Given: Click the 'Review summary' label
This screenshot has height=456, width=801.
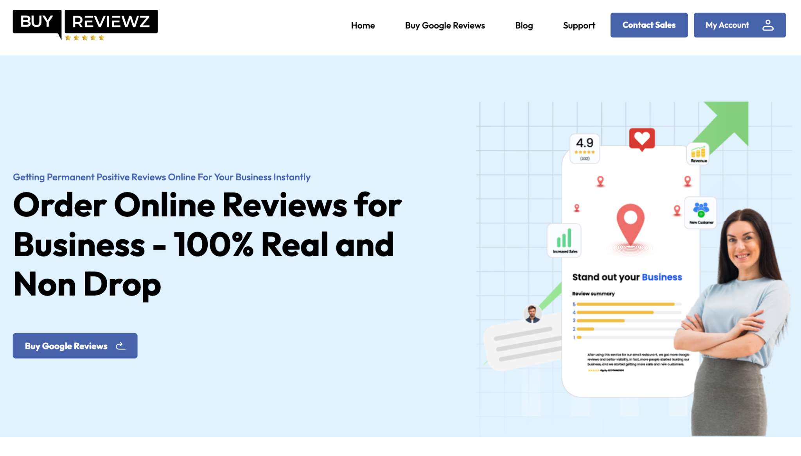Looking at the screenshot, I should [593, 294].
